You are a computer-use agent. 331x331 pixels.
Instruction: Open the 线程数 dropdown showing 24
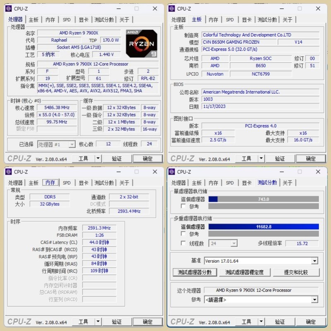(223, 243)
